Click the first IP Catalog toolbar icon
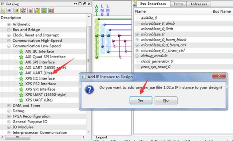This screenshot has width=233, height=141. tap(3, 11)
